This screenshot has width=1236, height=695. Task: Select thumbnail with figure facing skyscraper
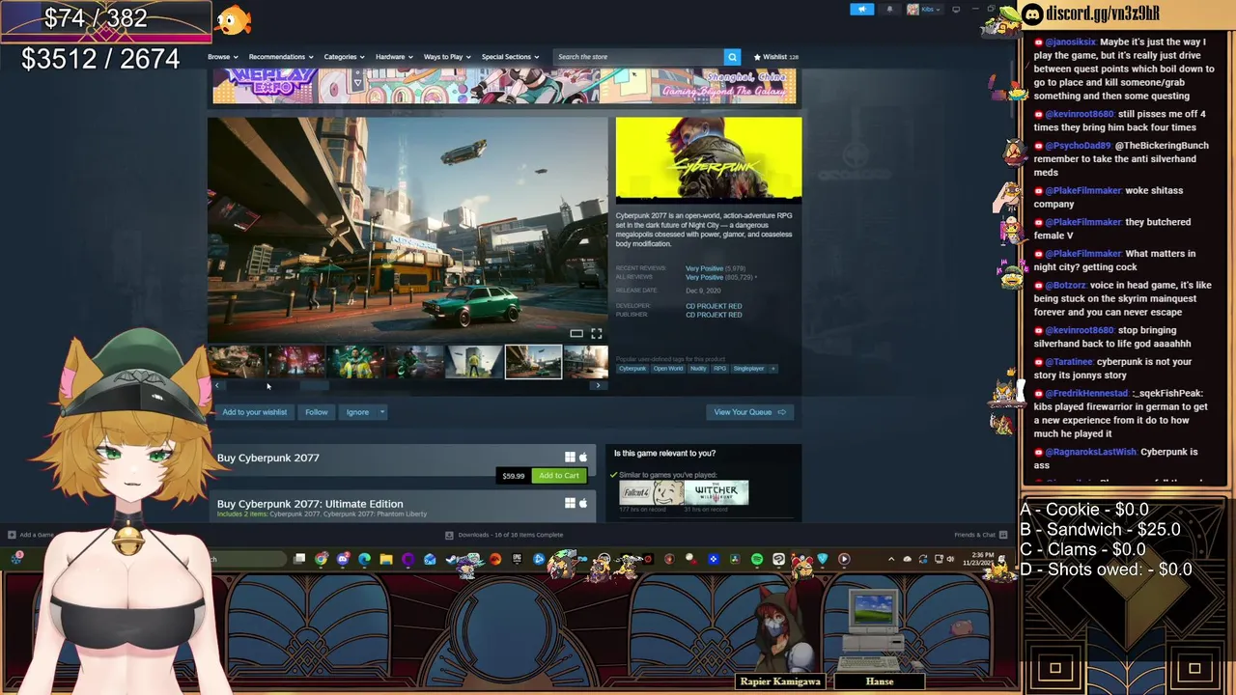coord(474,362)
